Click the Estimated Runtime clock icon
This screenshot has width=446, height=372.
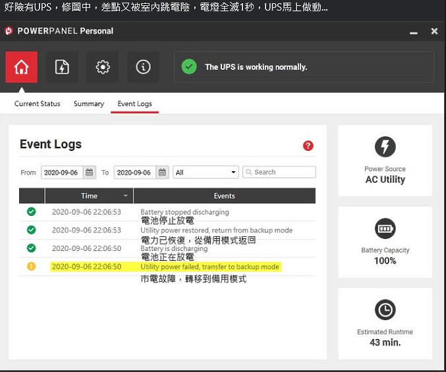coord(385,309)
